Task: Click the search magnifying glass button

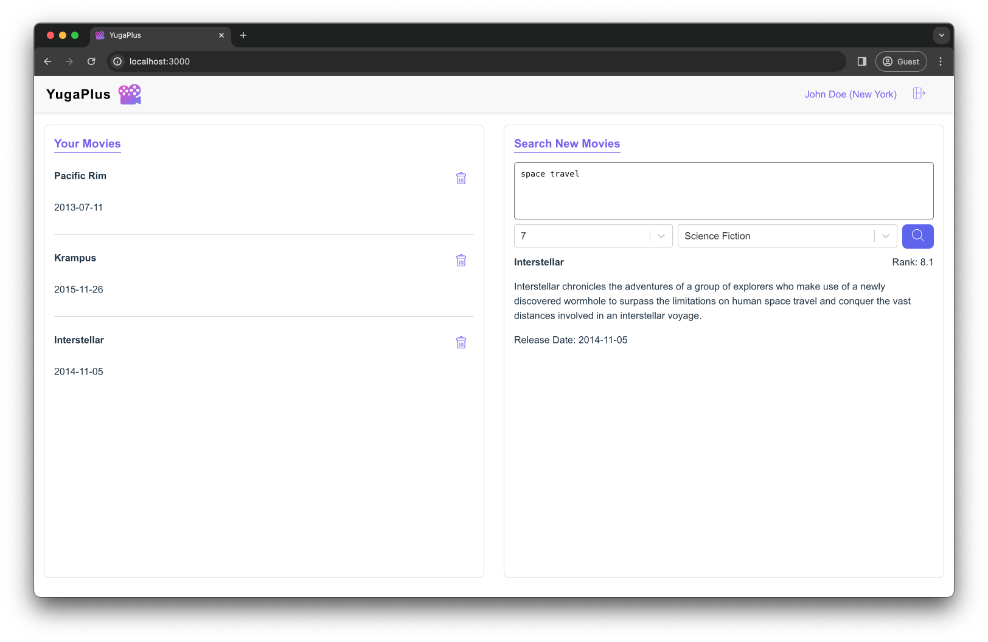Action: click(917, 236)
